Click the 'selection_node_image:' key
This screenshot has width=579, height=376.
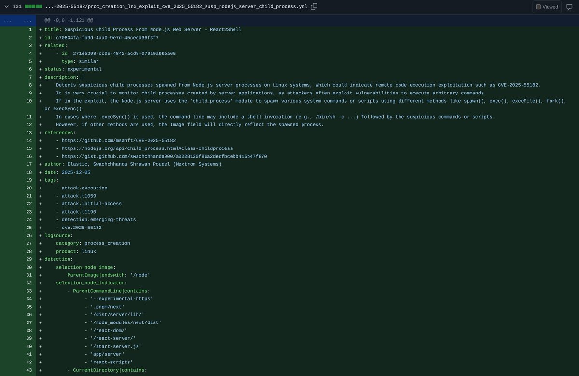coord(86,267)
